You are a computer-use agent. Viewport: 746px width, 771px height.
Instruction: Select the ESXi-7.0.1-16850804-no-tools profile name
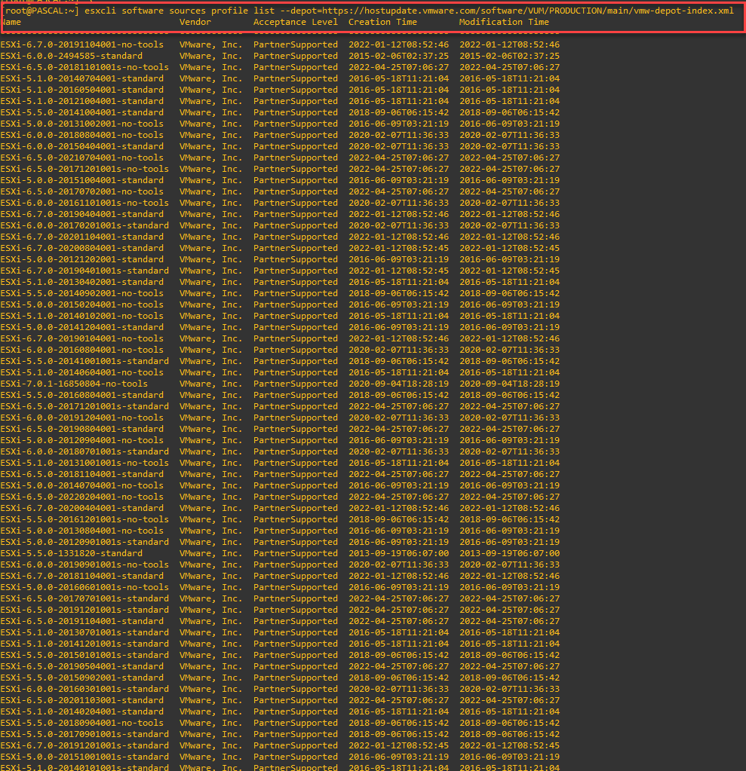(73, 384)
